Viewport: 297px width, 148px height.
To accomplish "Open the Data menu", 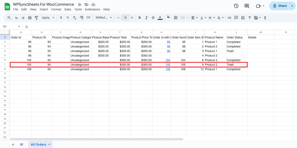I will 68,9.
